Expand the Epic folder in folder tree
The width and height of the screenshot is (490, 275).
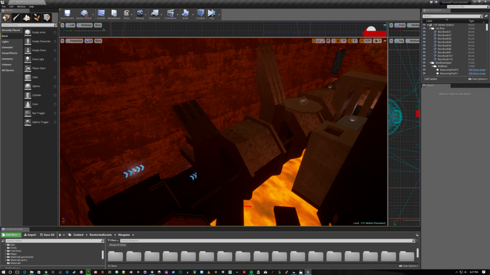click(x=5, y=245)
